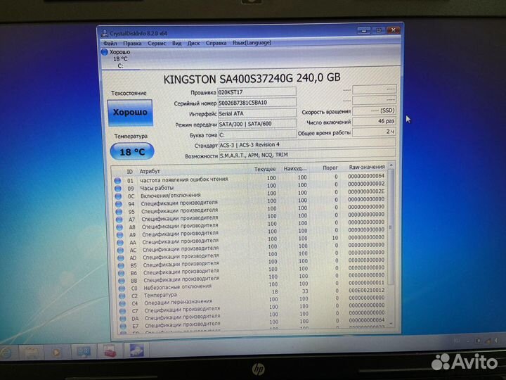Viewport: 506px width, 380px height.
Task: Click the total hours field 2 ч
Action: coord(374,132)
